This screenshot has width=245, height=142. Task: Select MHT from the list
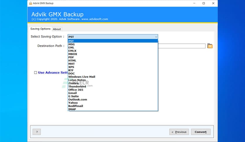(x=113, y=64)
